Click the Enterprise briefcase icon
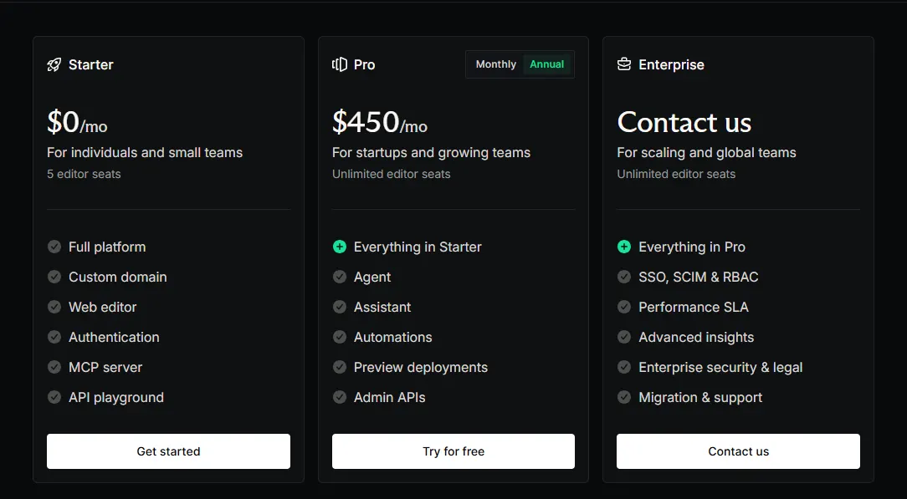907x499 pixels. click(624, 64)
